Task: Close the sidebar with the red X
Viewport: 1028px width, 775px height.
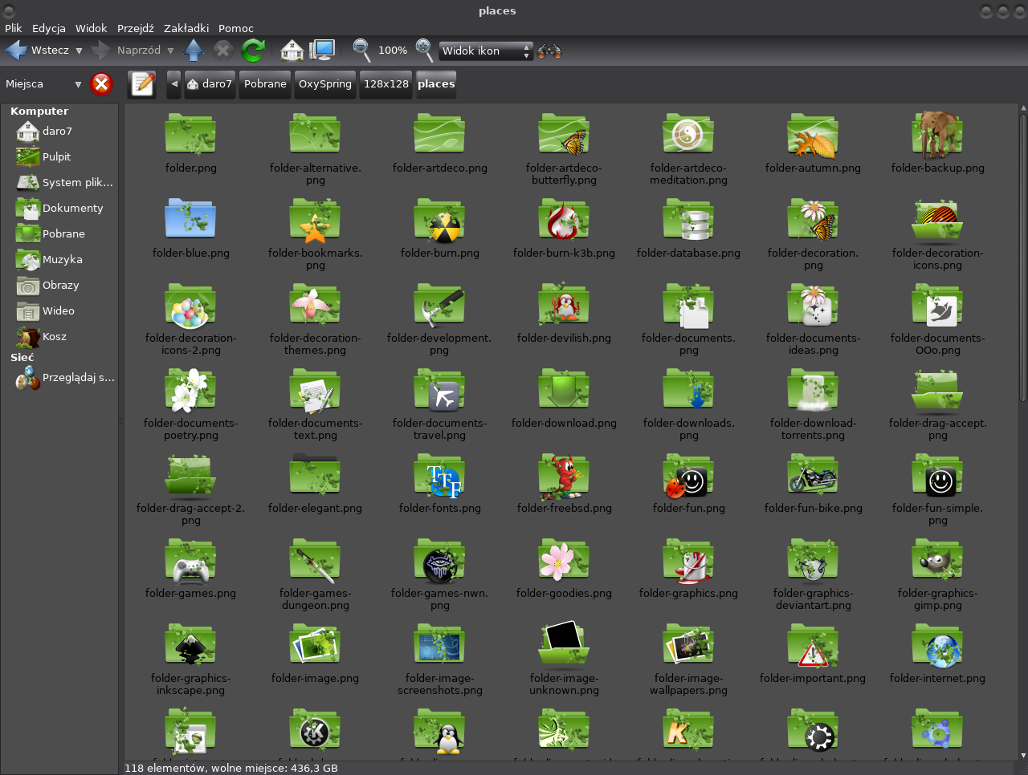Action: coord(101,84)
